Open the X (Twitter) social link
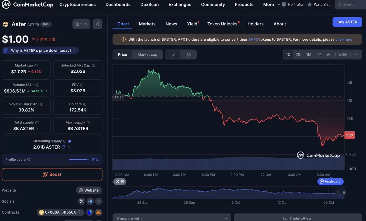 (81, 201)
